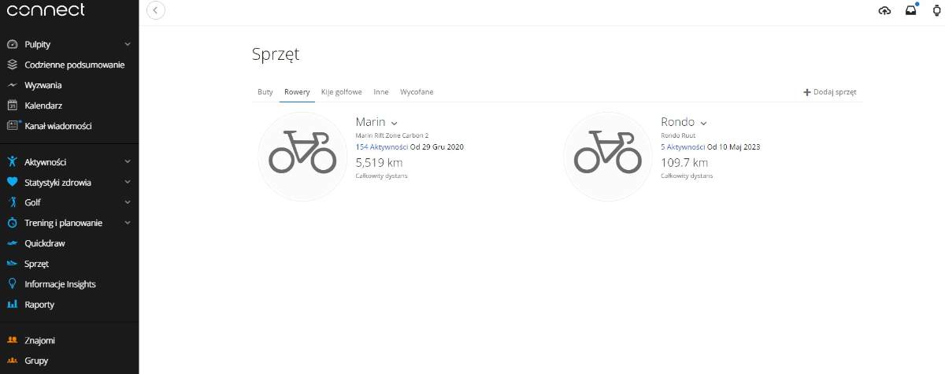Expand the Golf menu chevron
The width and height of the screenshot is (945, 374).
tap(128, 202)
